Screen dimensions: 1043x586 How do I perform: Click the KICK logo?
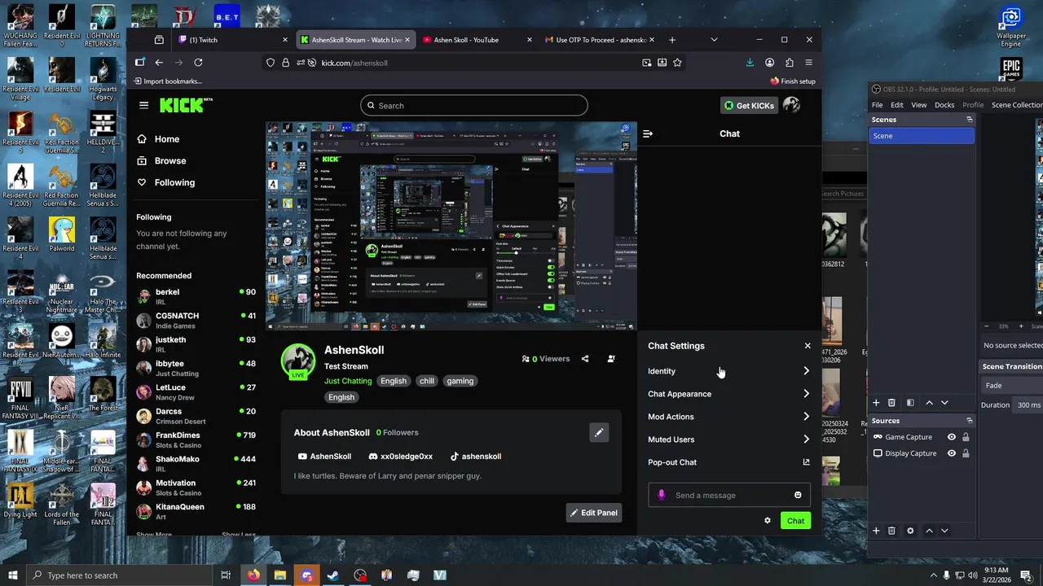point(186,105)
